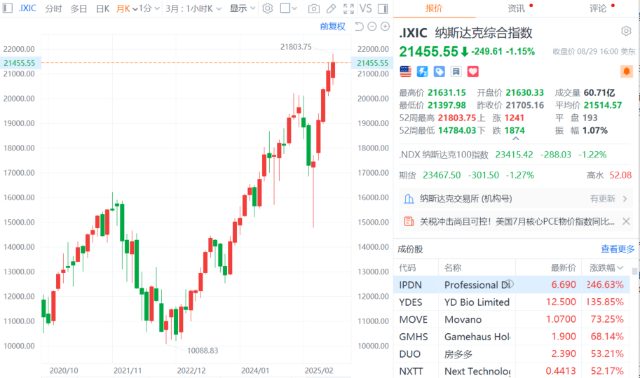Click the 2022/12 date axis label
This screenshot has height=378, width=640.
191,371
